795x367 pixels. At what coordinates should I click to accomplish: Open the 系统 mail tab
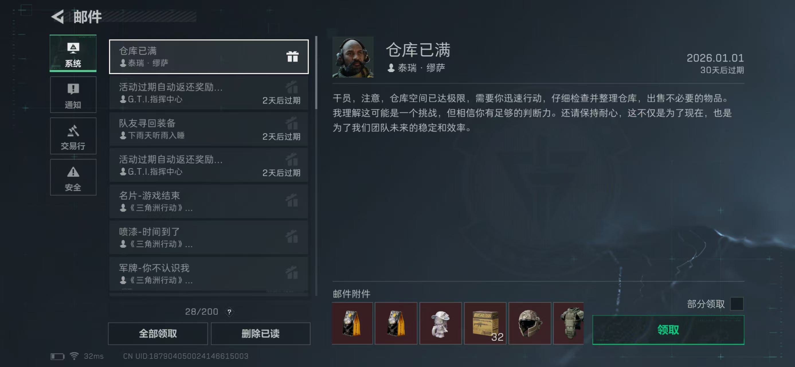pyautogui.click(x=73, y=53)
